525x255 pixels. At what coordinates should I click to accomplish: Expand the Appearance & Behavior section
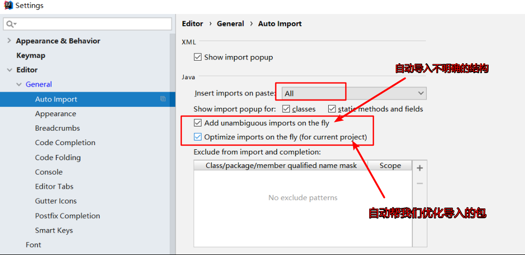[x=9, y=41]
